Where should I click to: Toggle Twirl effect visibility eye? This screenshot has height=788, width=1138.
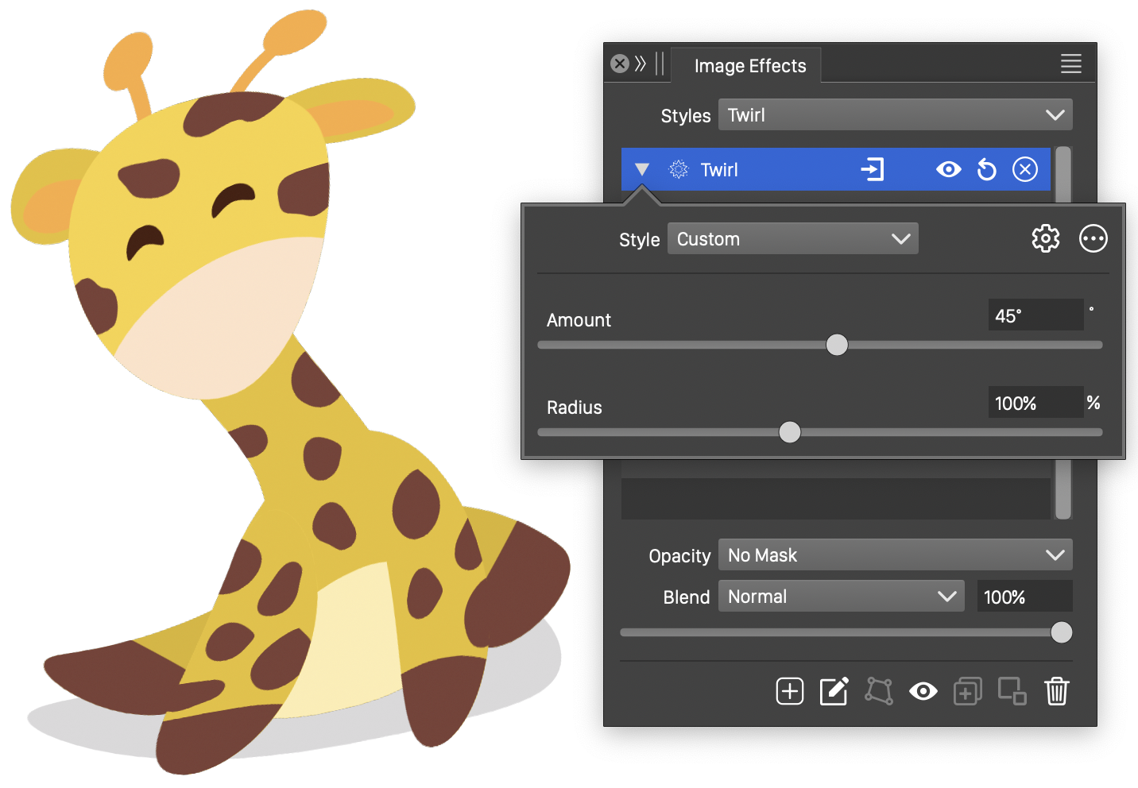click(x=948, y=170)
